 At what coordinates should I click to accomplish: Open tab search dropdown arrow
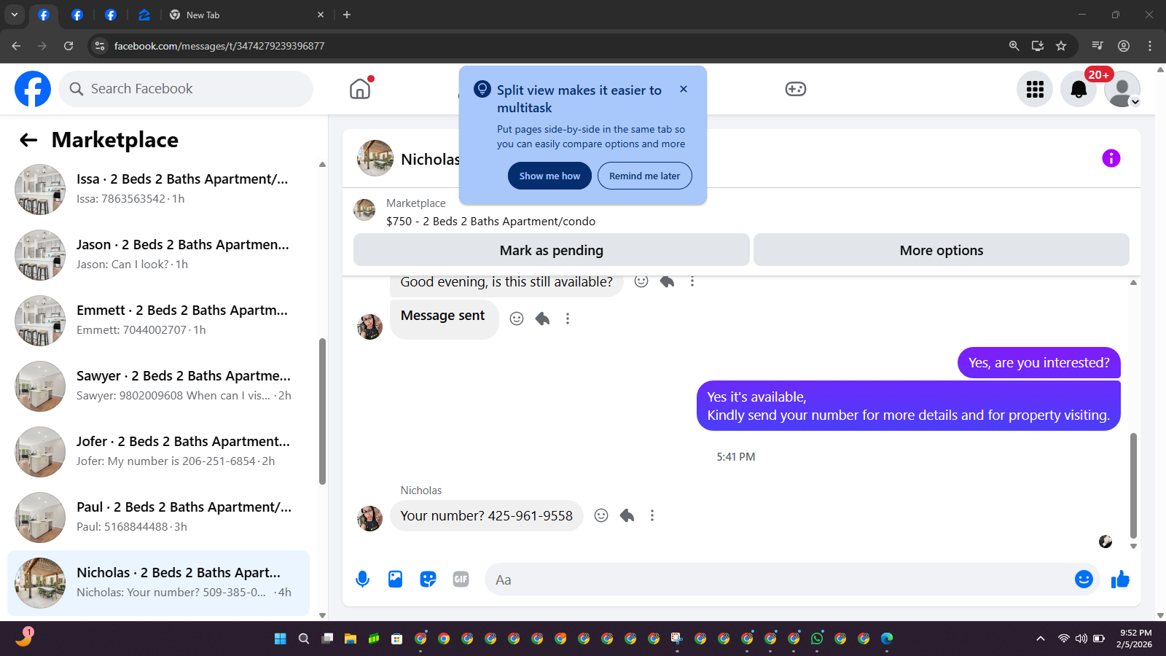point(14,15)
